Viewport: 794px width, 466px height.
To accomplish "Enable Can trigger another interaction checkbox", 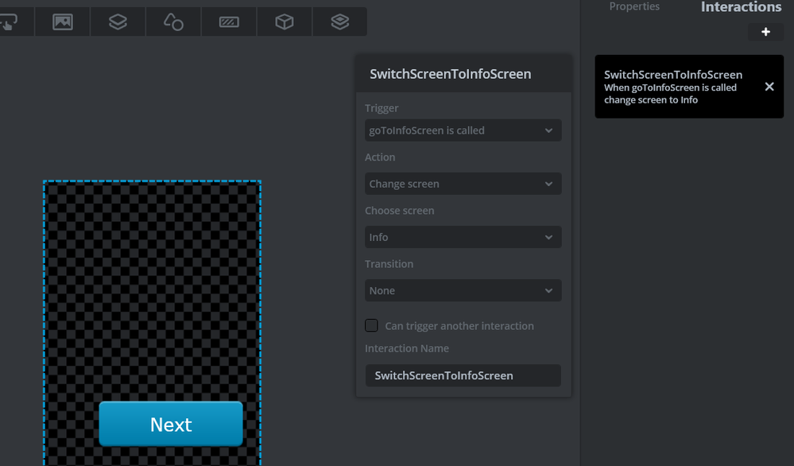I will coord(371,325).
